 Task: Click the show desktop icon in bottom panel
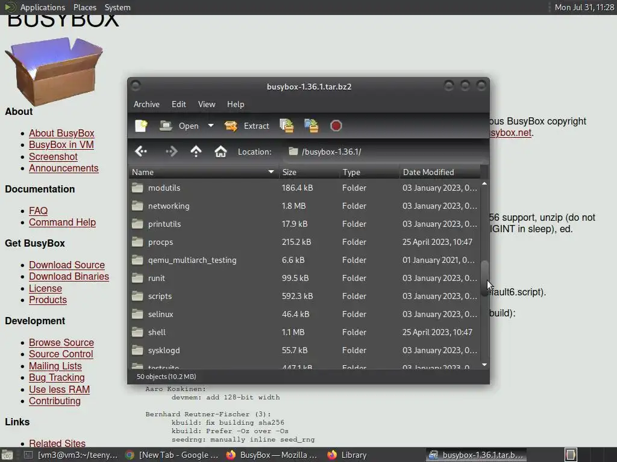[7, 455]
